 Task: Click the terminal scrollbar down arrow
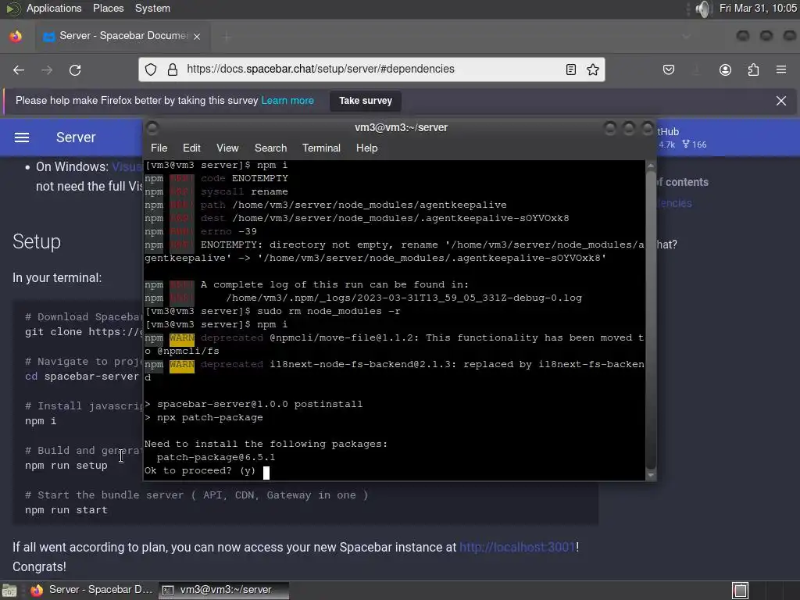(x=651, y=475)
